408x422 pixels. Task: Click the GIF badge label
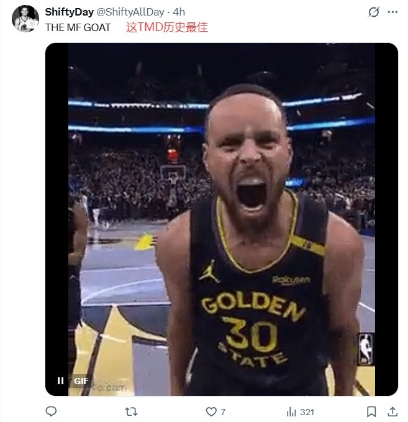click(x=81, y=381)
